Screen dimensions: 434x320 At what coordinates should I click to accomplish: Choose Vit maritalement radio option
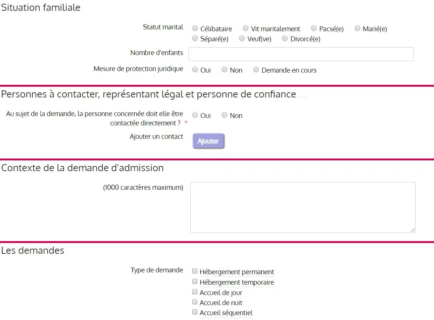coord(245,28)
